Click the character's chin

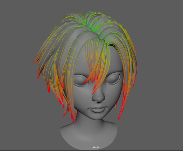click(x=97, y=117)
